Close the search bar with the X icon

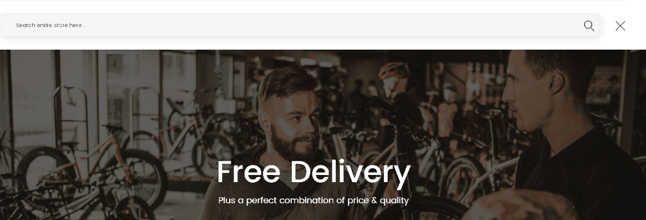click(620, 26)
